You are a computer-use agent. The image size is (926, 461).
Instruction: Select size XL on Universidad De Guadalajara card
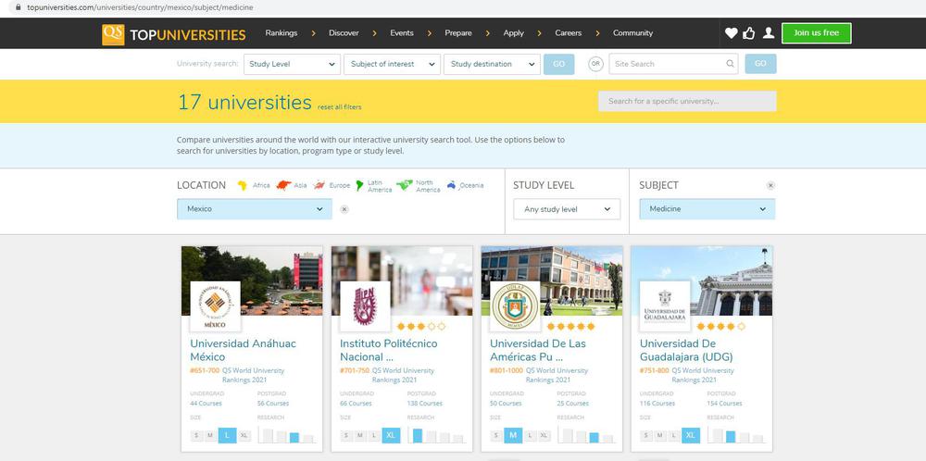click(691, 436)
